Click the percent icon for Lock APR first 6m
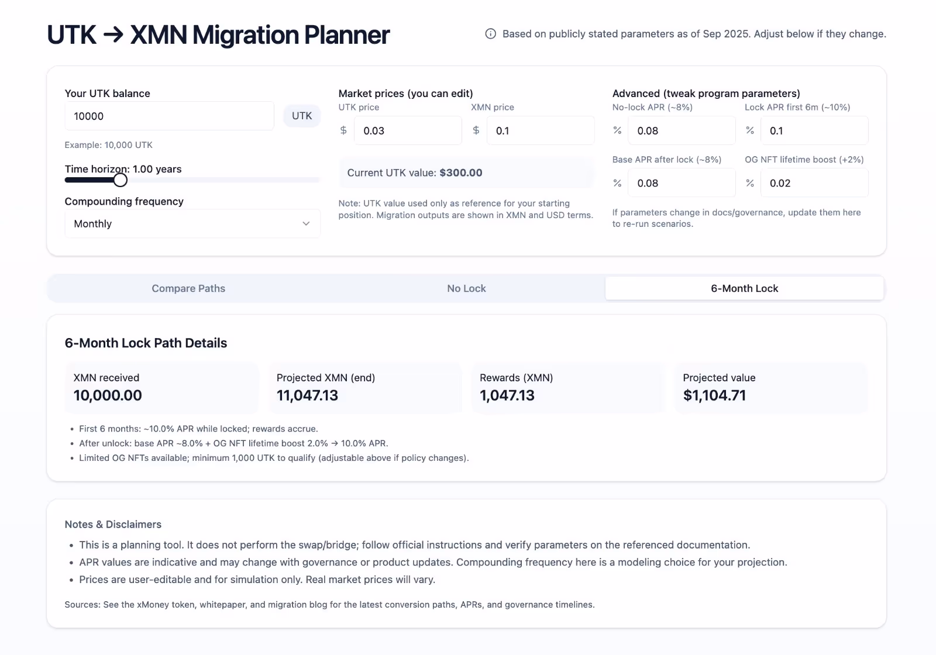The width and height of the screenshot is (936, 655). [x=750, y=130]
